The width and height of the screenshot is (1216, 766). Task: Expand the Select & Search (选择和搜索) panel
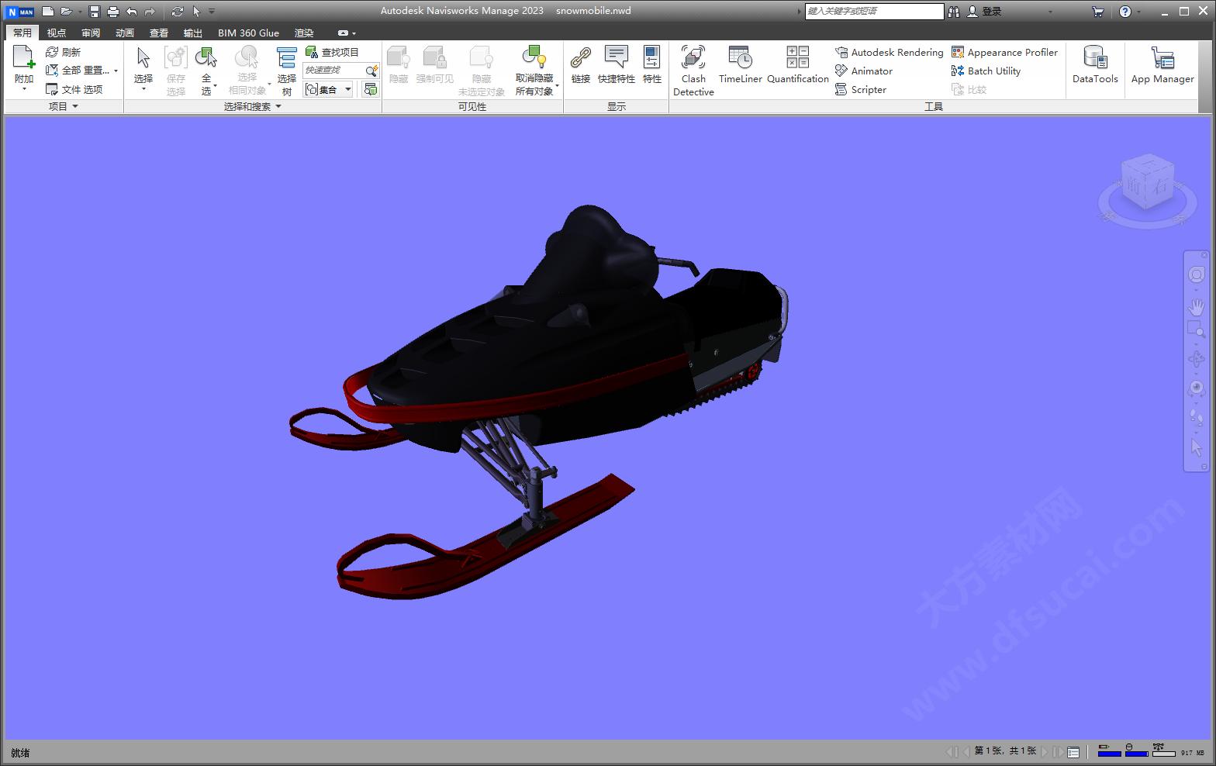click(x=253, y=106)
